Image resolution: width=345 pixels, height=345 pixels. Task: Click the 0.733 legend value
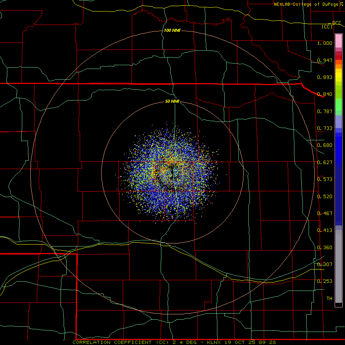pyautogui.click(x=325, y=128)
